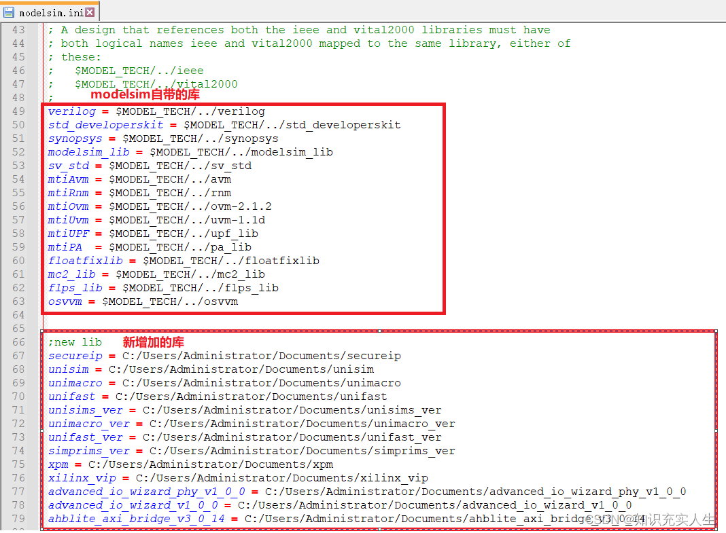Image resolution: width=726 pixels, height=533 pixels.
Task: Click the comment text on line 43
Action: tap(299, 30)
